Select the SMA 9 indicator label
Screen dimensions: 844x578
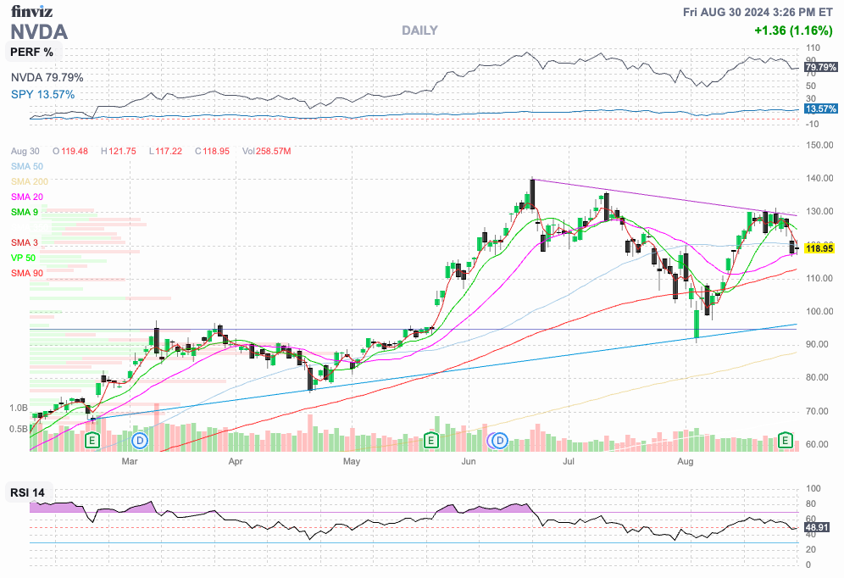(x=25, y=212)
